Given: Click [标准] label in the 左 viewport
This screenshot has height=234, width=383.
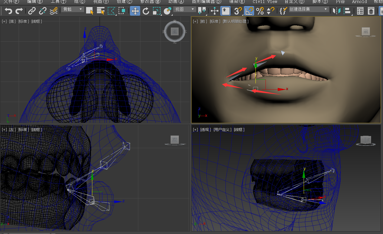Looking at the screenshot, I should pos(24,130).
